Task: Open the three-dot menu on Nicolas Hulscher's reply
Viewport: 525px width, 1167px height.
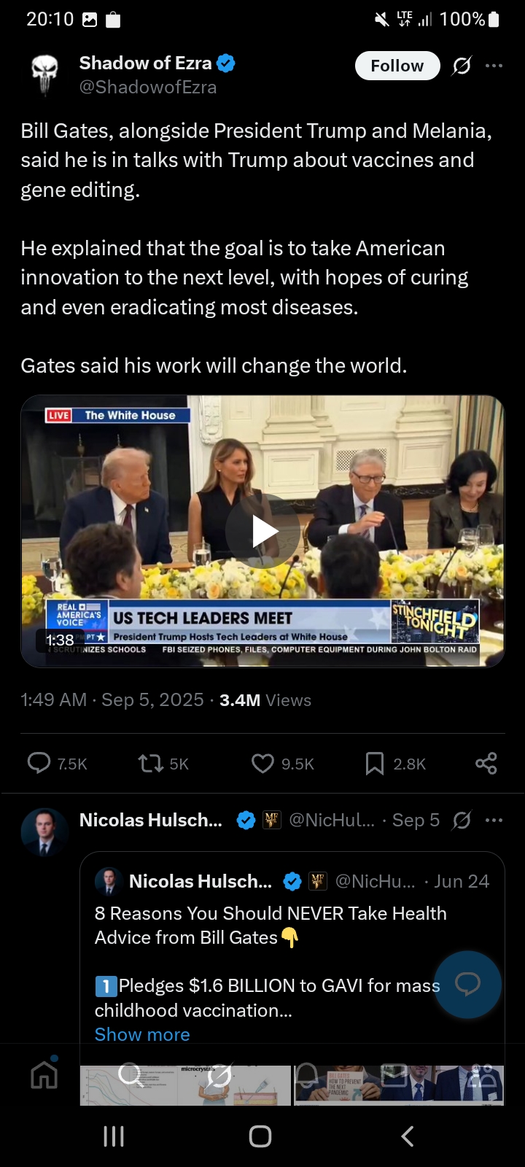Action: [x=494, y=820]
